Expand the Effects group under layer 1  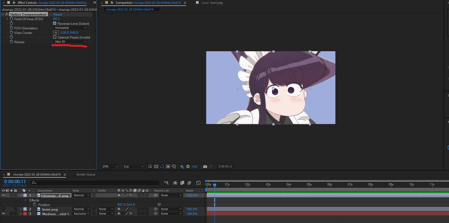(x=25, y=200)
